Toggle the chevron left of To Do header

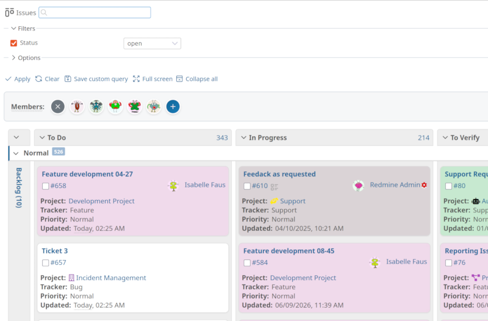coord(16,137)
